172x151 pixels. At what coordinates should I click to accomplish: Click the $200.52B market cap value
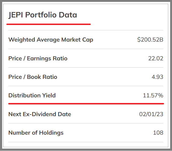coord(150,40)
